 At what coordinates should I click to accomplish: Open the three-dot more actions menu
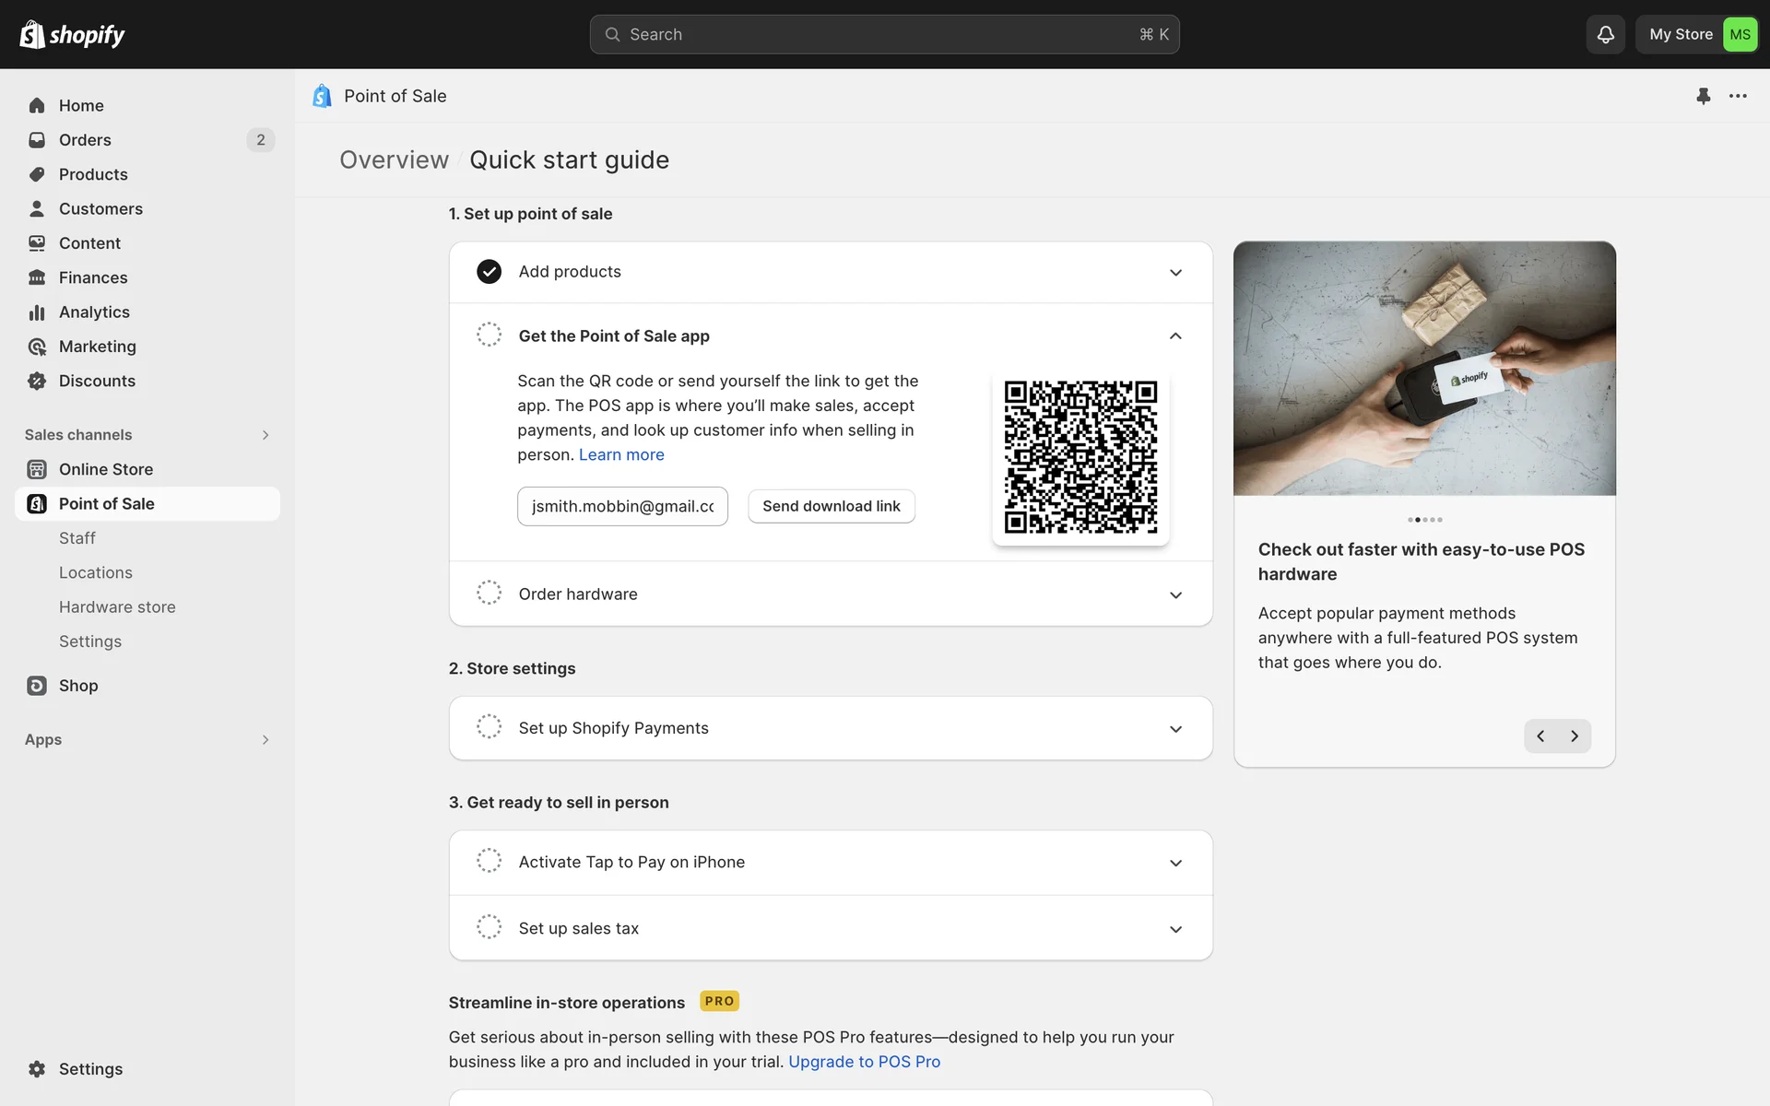click(x=1738, y=96)
